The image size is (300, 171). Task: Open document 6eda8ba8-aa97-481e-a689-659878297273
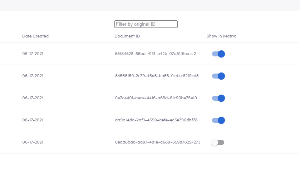pos(158,142)
